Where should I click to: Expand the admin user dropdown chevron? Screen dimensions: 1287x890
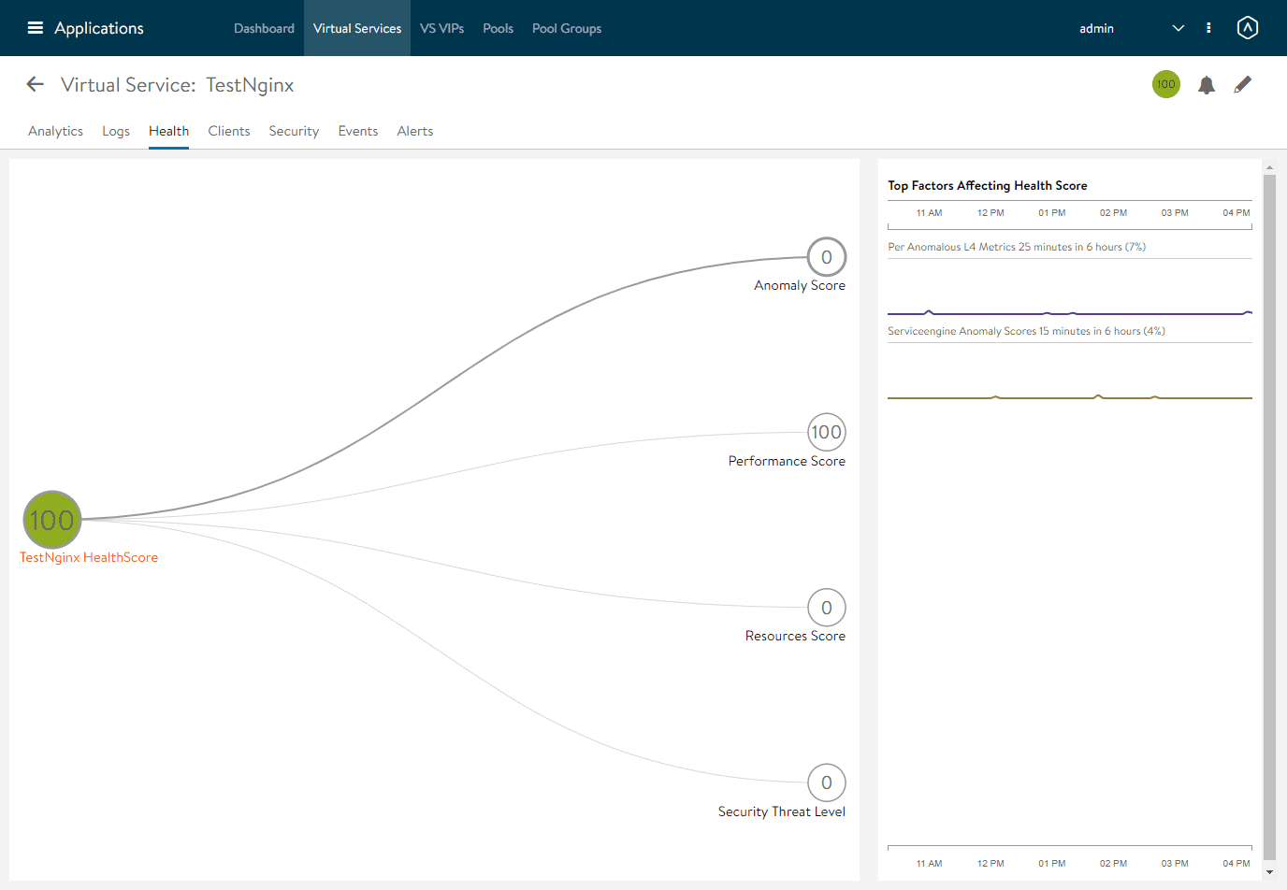pos(1178,28)
